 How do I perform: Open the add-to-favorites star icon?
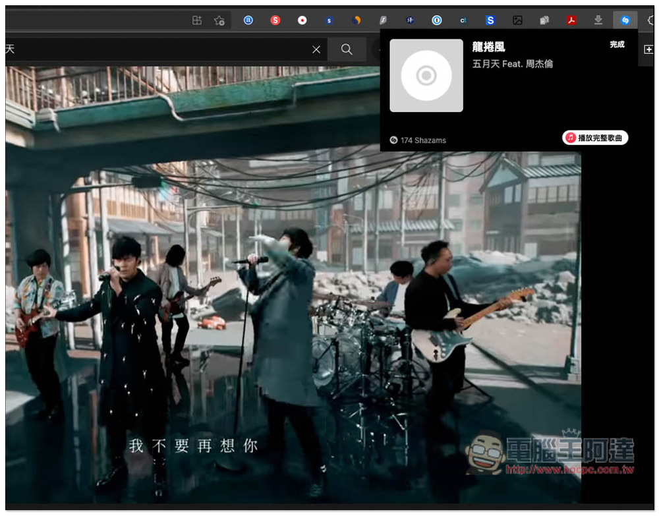click(219, 20)
